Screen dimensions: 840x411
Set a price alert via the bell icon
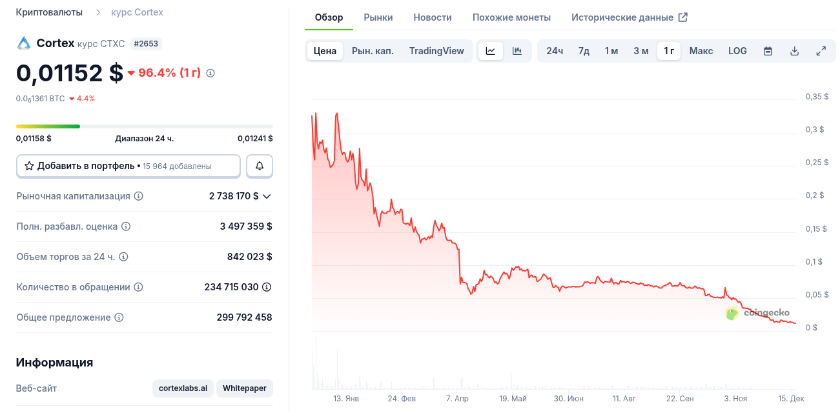coord(259,166)
